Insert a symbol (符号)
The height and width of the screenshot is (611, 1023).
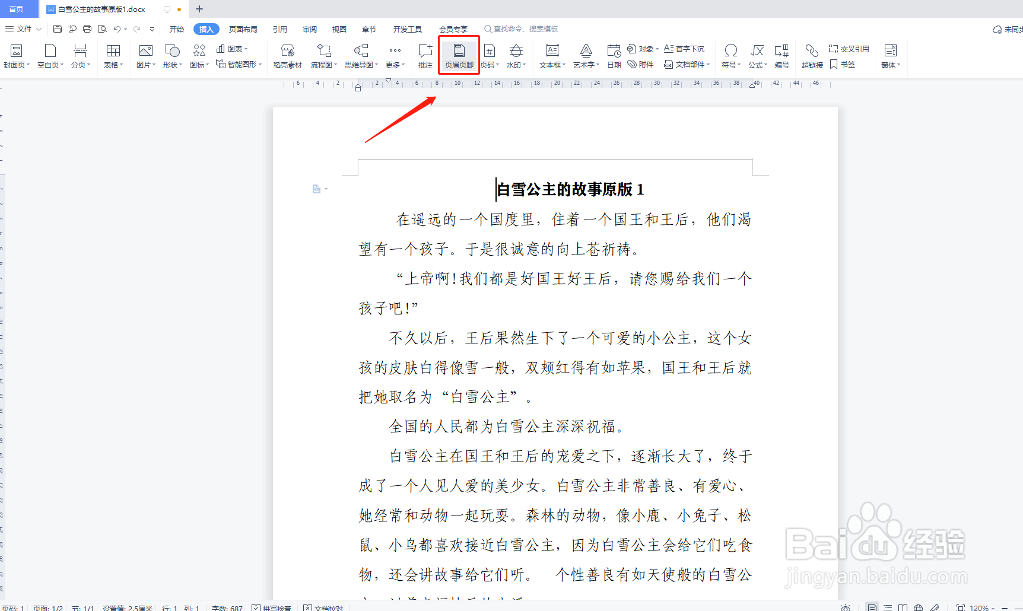(x=731, y=56)
